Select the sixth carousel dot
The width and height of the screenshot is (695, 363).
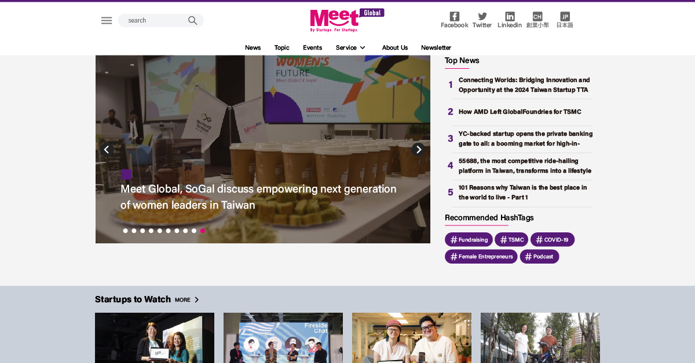coord(169,231)
